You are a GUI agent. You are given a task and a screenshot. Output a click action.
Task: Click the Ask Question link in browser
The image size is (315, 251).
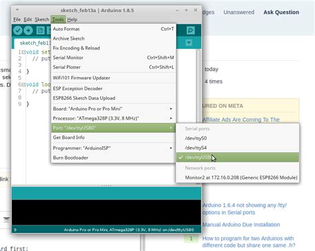281,12
